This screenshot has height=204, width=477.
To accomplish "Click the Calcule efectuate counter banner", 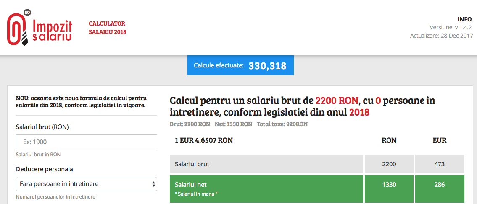I will [240, 65].
